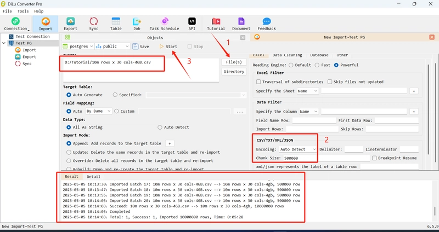Screen dimensions: 439x232
Task: Switch to the Database tab
Action: (x=319, y=55)
